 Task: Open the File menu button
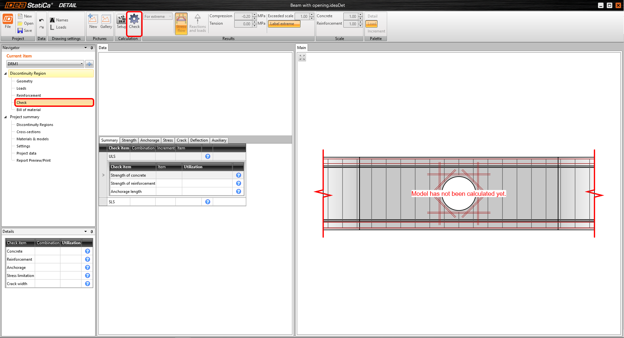coord(8,22)
